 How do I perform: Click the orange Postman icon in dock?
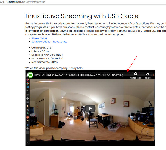point(27,117)
